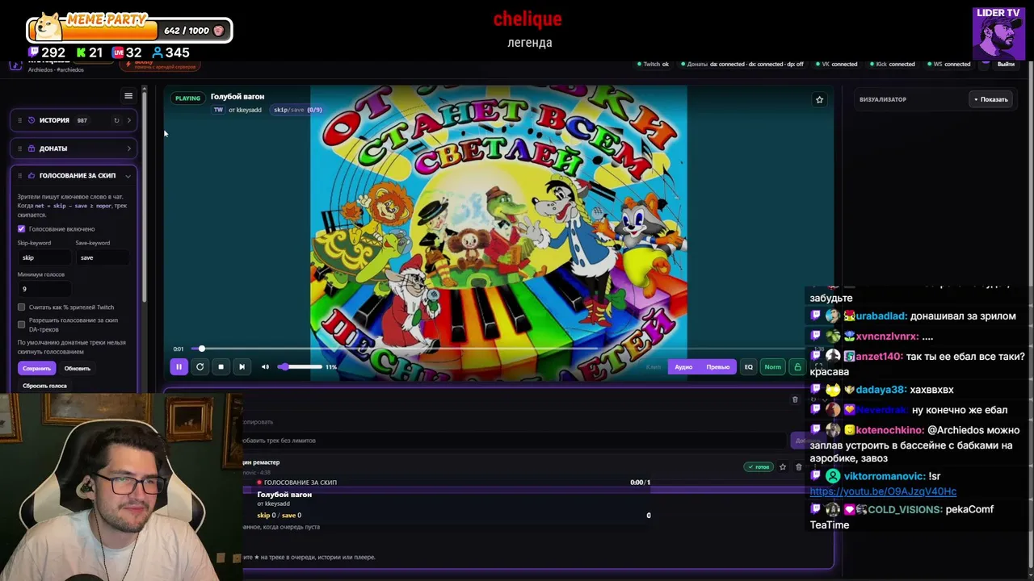Screen dimensions: 1034x581
Task: Edit the Минимум голосов field
Action: [43, 289]
